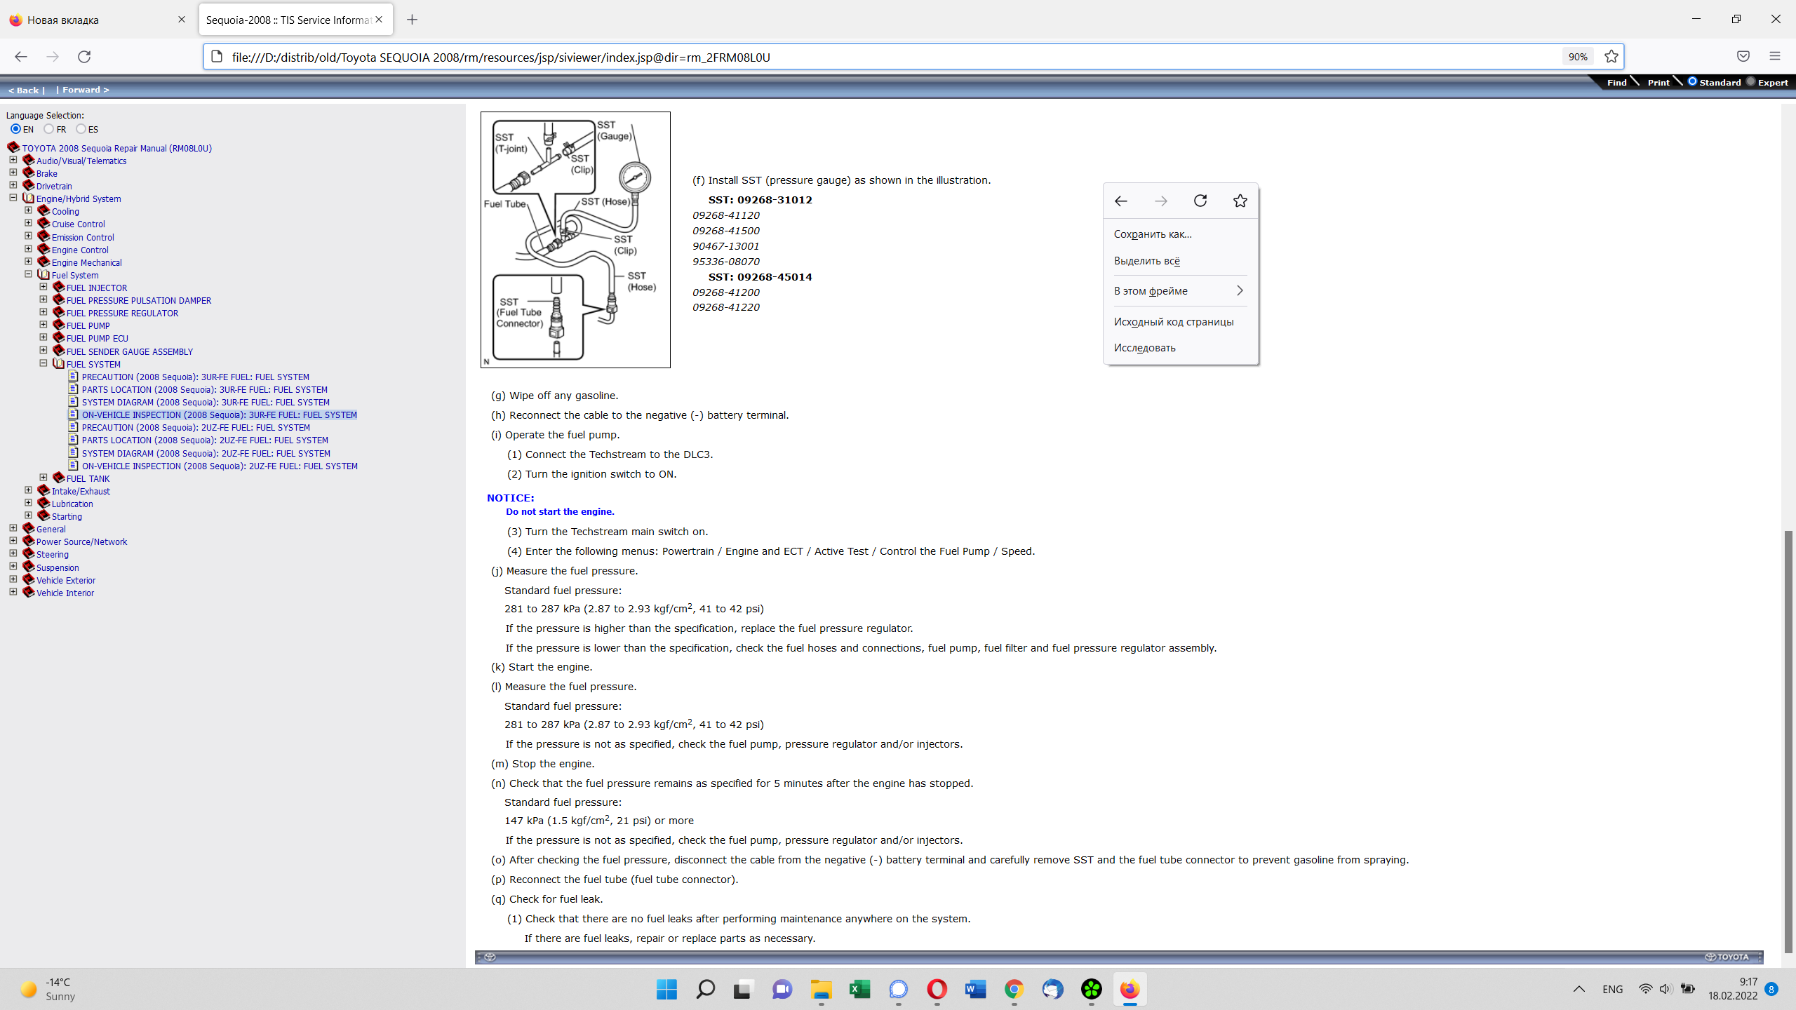Click back arrow in context menu
Image resolution: width=1796 pixels, height=1010 pixels.
pyautogui.click(x=1120, y=201)
